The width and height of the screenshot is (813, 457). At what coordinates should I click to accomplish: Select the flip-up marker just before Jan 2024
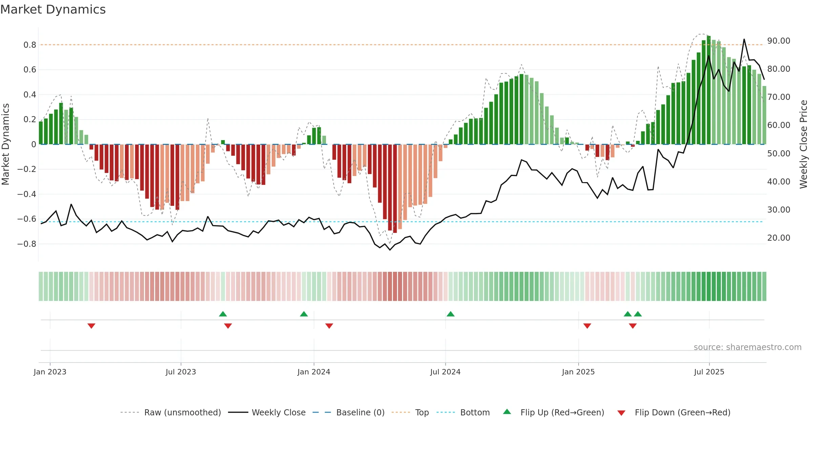[304, 314]
